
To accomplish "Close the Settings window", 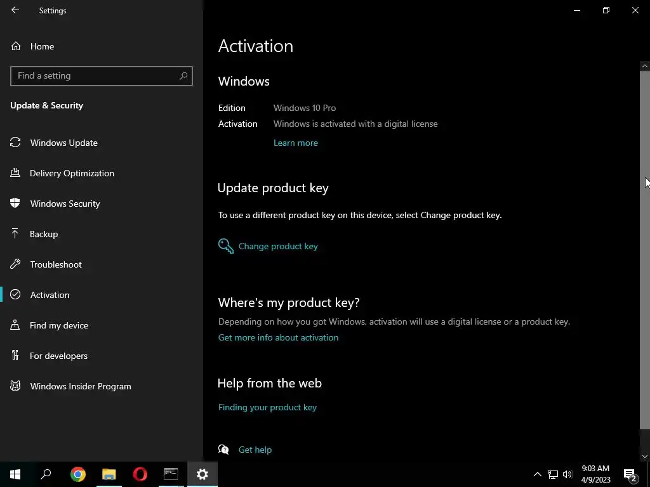I will 635,10.
